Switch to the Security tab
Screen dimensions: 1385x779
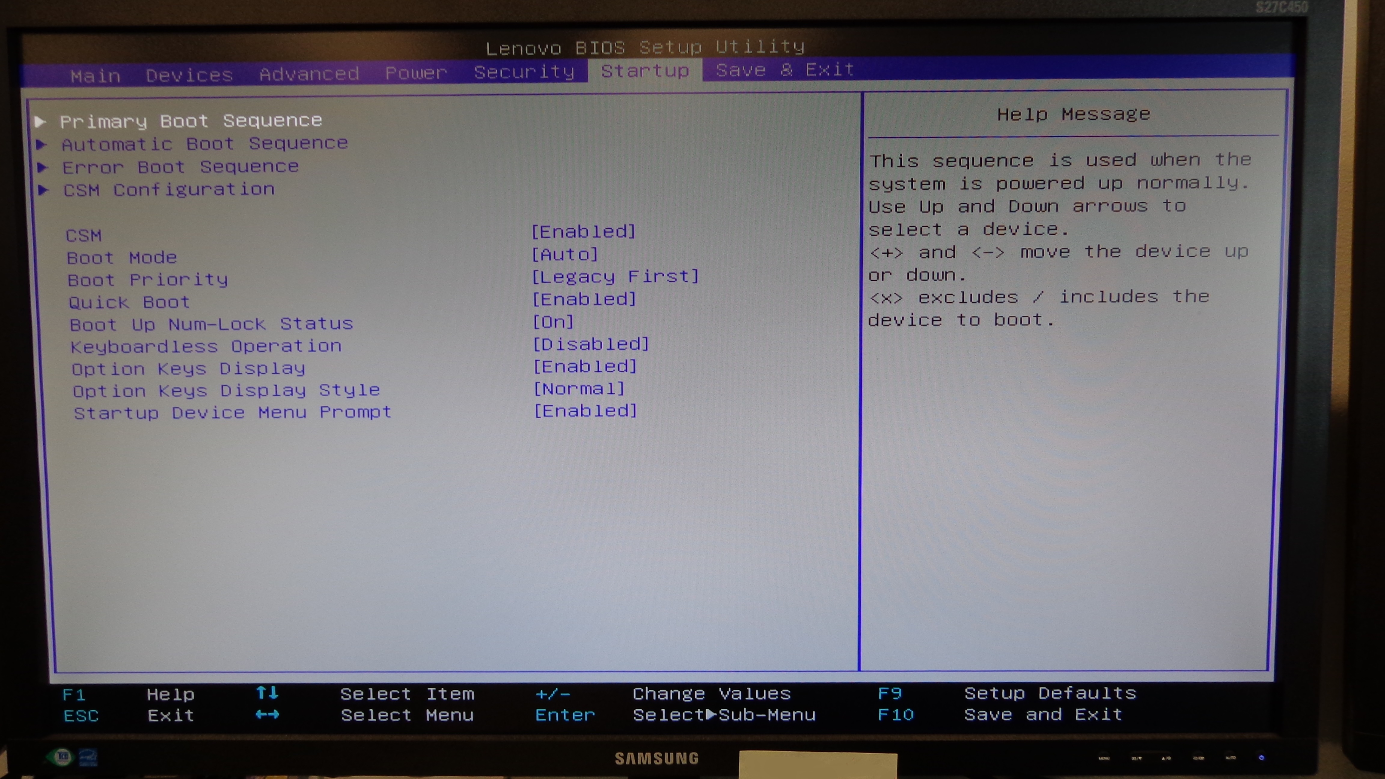click(524, 72)
